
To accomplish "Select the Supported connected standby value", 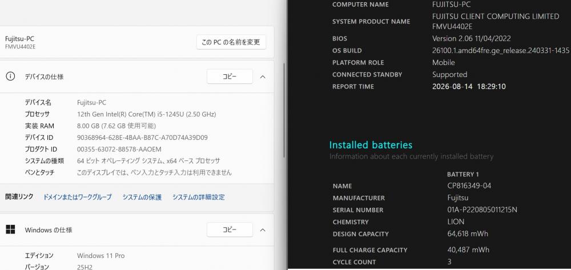I will (x=450, y=75).
